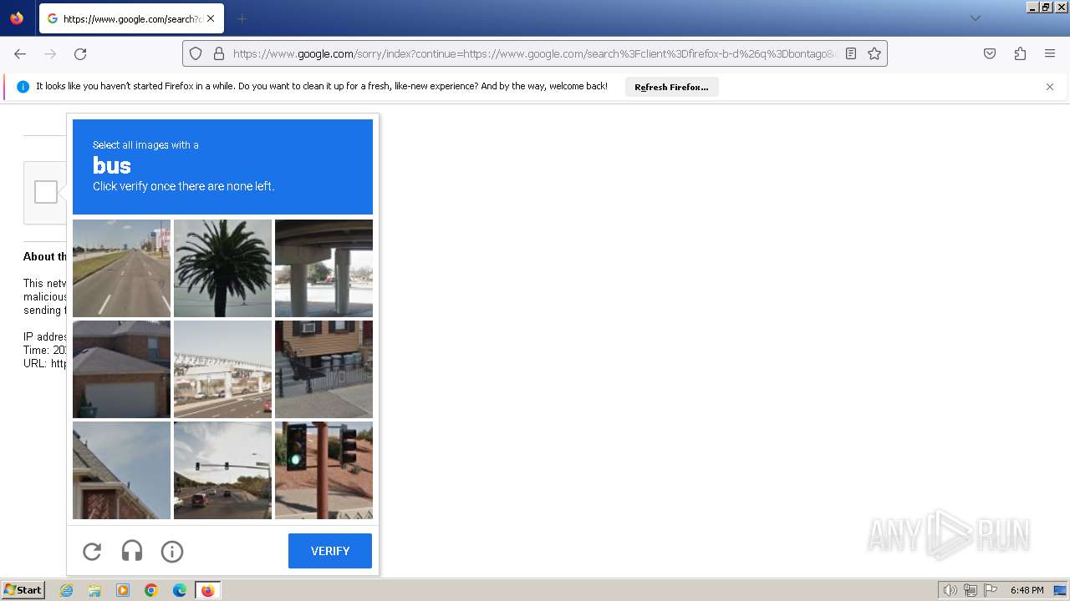Launch Google Chrome from the taskbar
This screenshot has width=1070, height=601.
point(151,590)
